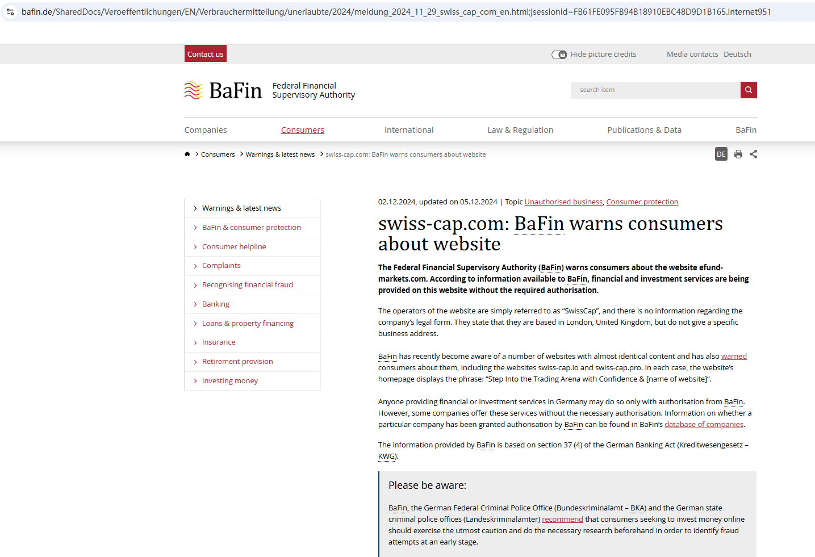Open Retirement provision sidebar item
The image size is (815, 557).
click(x=237, y=362)
